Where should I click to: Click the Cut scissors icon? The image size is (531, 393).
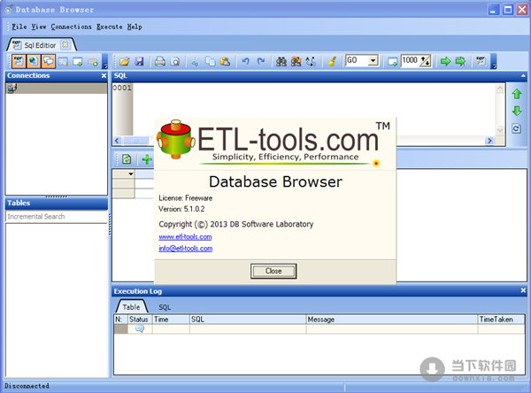point(196,61)
